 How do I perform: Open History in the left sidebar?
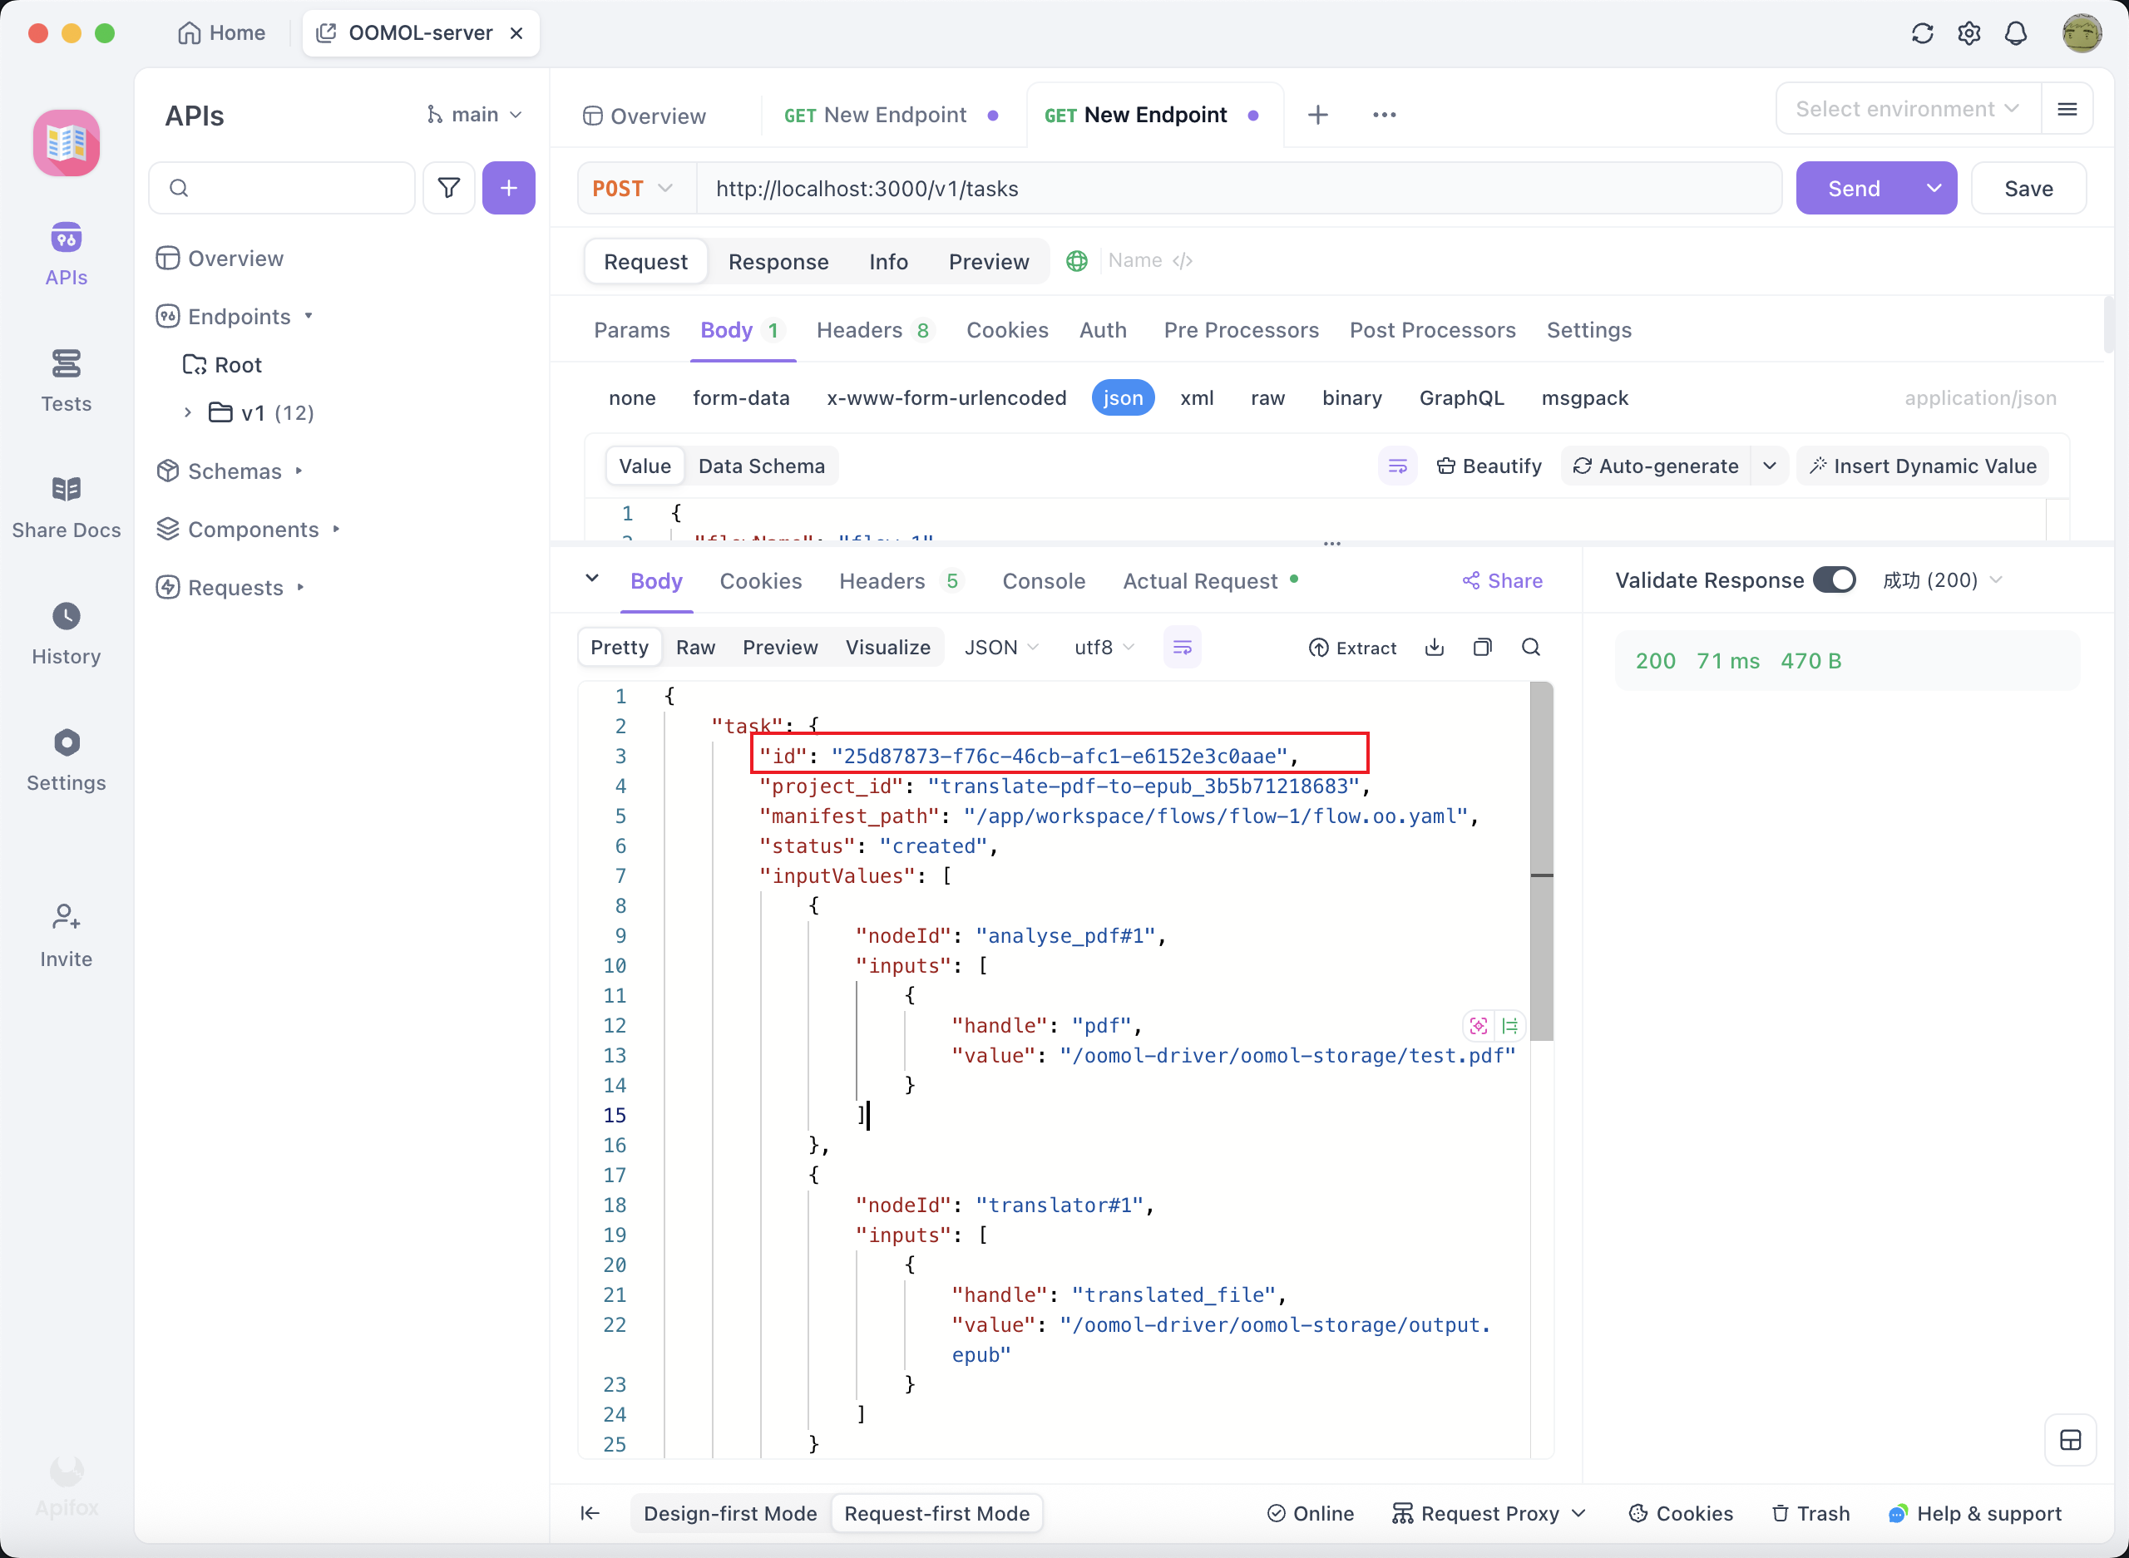[x=66, y=634]
